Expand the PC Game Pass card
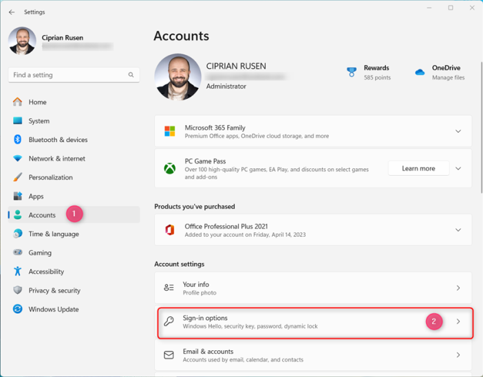This screenshot has height=377, width=483. pos(458,168)
